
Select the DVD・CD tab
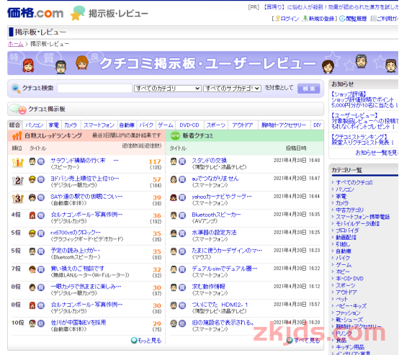point(189,125)
